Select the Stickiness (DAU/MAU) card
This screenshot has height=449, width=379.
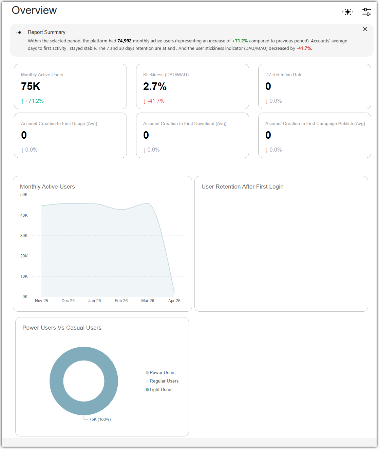click(192, 86)
